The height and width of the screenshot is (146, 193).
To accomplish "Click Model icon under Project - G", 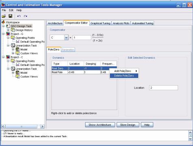I will coord(18,49).
